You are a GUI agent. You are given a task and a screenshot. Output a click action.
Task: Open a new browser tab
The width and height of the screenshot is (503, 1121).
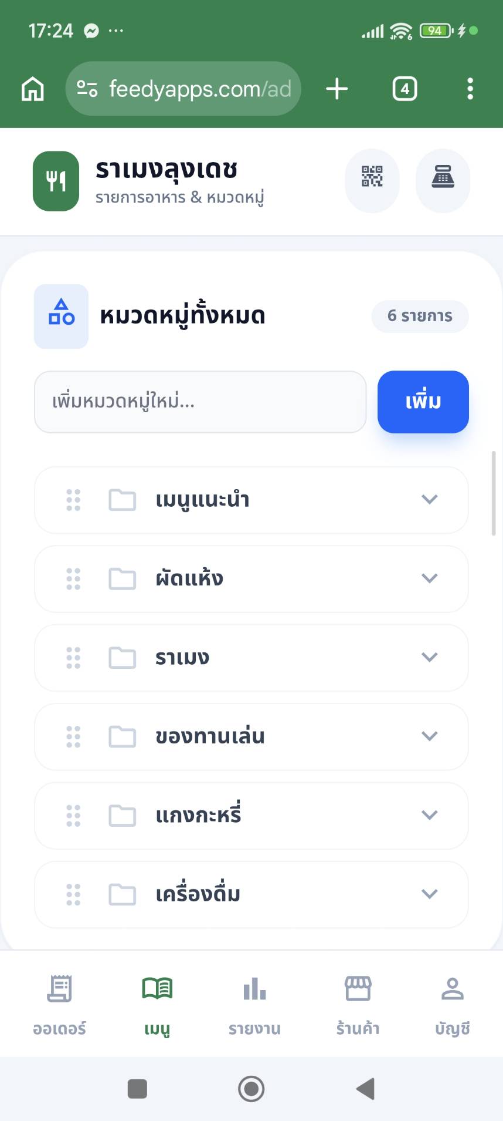[337, 89]
